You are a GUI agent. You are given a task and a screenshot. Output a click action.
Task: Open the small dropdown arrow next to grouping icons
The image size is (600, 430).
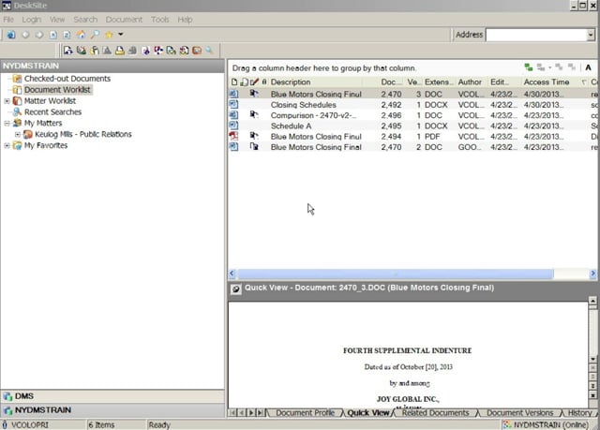[550, 68]
